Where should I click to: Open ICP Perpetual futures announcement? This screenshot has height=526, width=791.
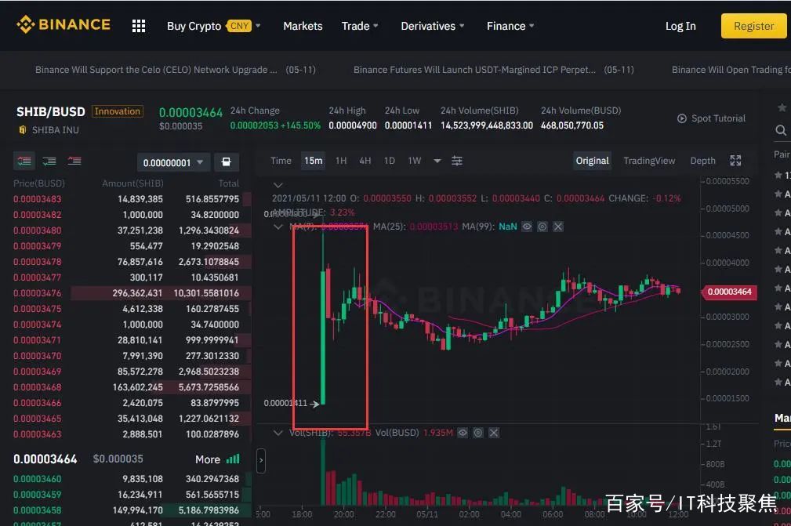pos(493,70)
